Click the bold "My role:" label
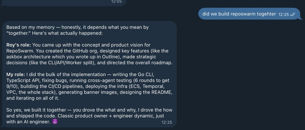The image size is (305, 130). click(17, 75)
